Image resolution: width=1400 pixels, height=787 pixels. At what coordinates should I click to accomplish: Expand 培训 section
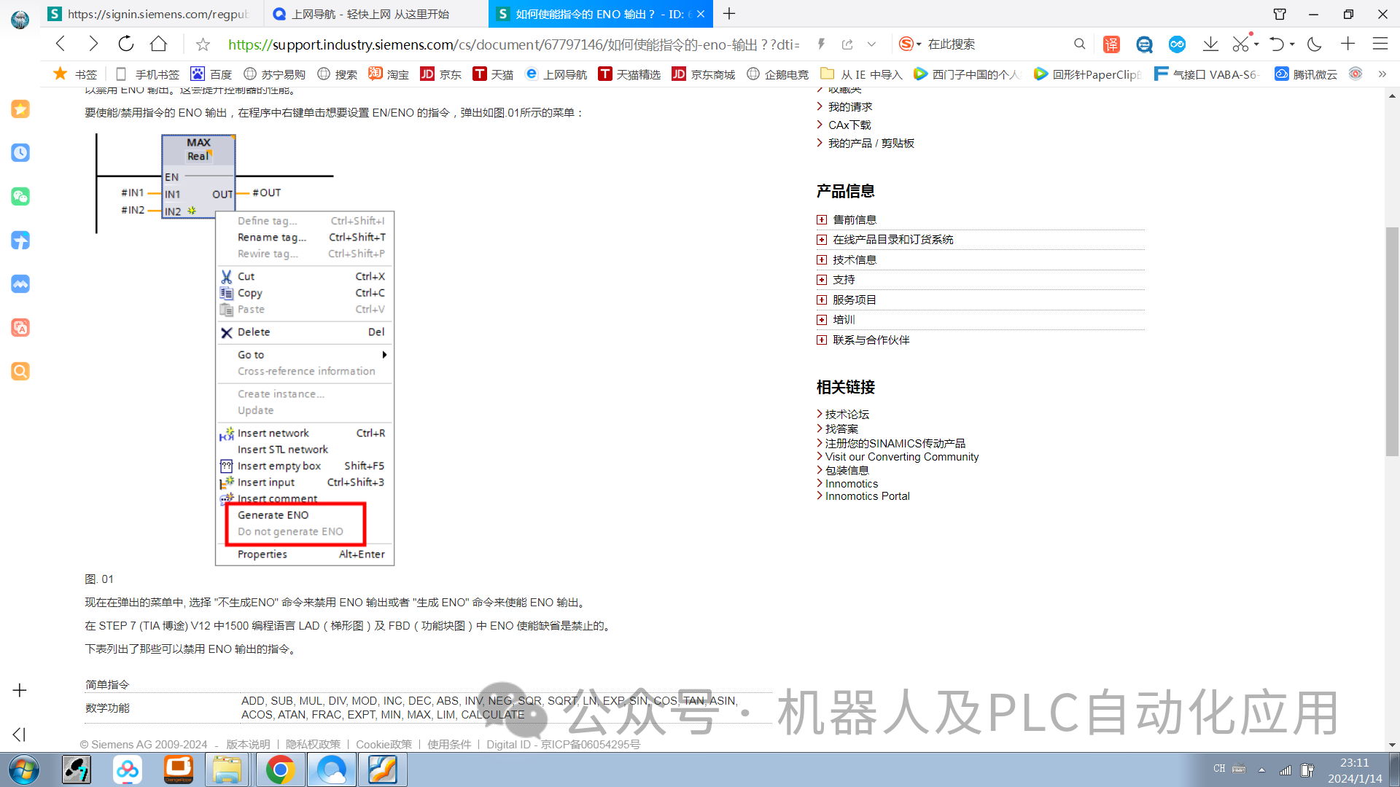[822, 320]
